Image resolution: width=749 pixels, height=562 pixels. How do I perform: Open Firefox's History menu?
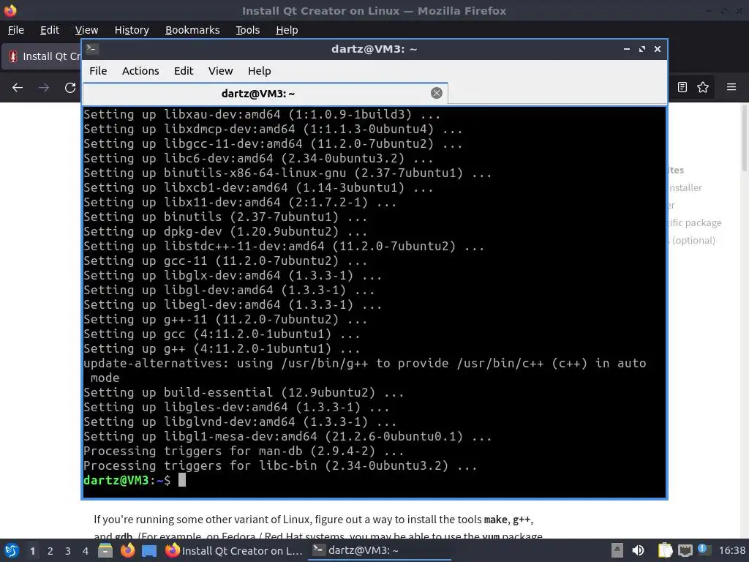(x=132, y=30)
